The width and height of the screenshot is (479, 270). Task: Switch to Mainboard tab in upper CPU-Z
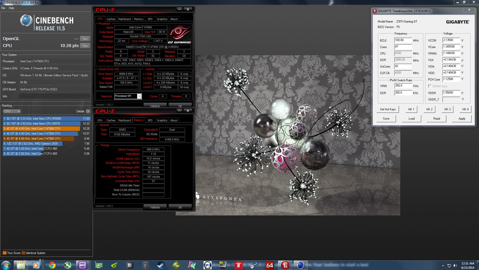click(125, 19)
